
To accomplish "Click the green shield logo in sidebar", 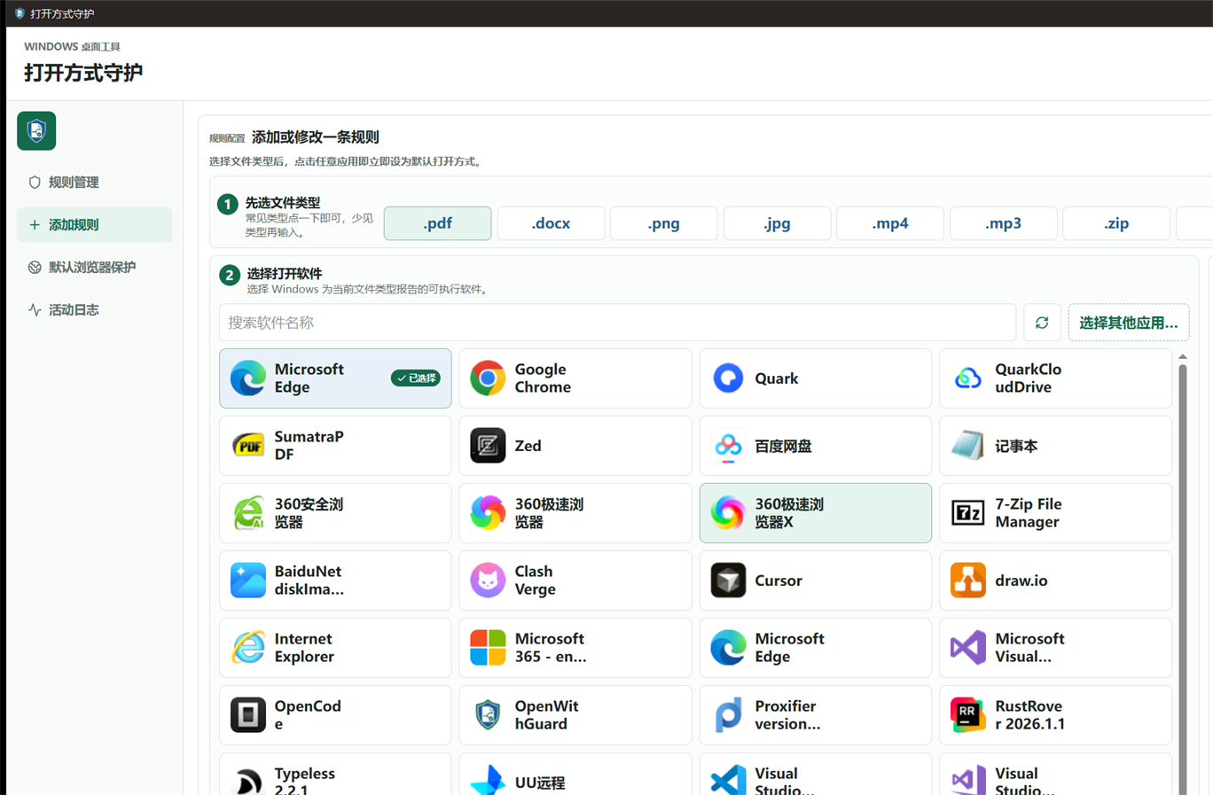I will 36,131.
